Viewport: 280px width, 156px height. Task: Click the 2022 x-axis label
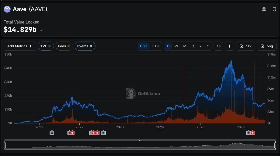coord(79,127)
